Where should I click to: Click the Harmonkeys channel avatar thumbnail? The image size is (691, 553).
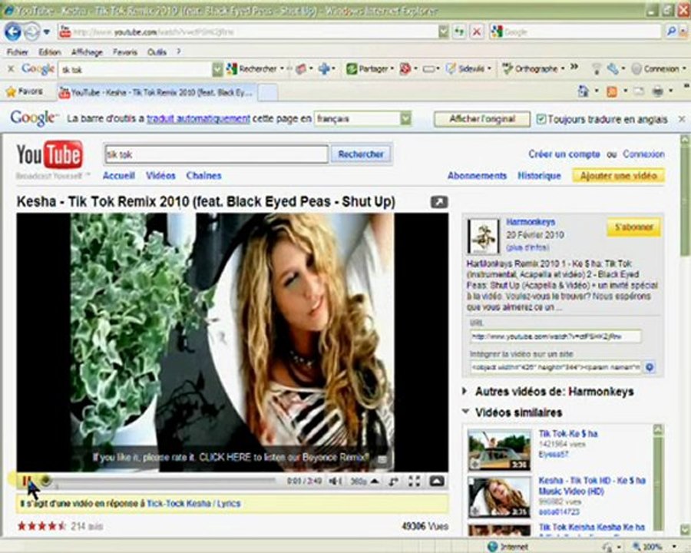484,237
